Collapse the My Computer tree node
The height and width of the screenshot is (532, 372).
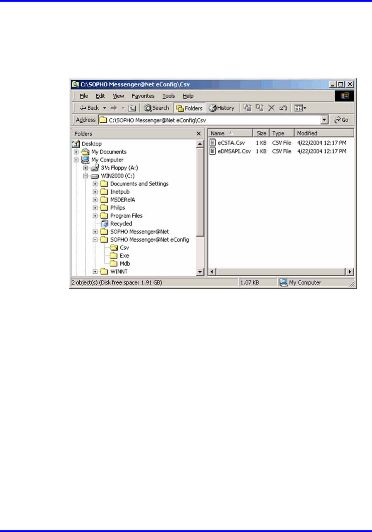(76, 160)
